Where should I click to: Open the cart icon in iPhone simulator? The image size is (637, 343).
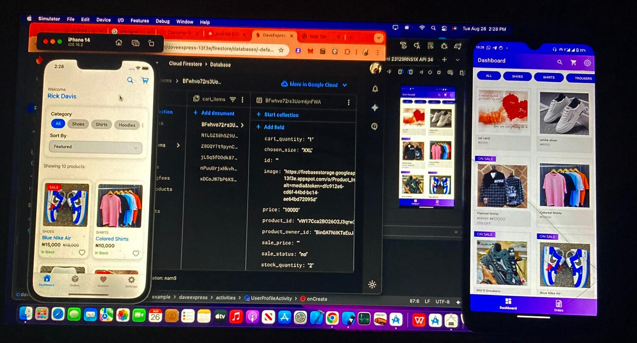coord(145,80)
